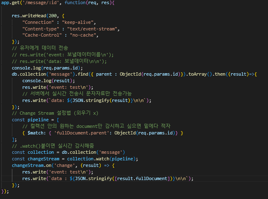Click the '.then' method call
The width and height of the screenshot is (268, 199).
click(x=220, y=74)
